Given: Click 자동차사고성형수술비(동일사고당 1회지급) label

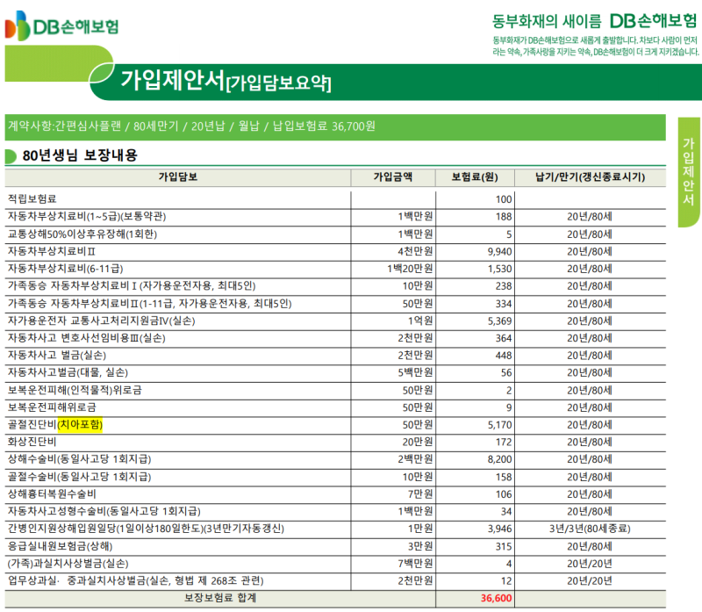Looking at the screenshot, I should [104, 512].
